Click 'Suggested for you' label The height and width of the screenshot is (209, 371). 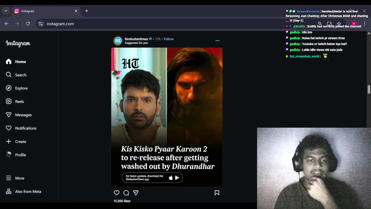136,43
